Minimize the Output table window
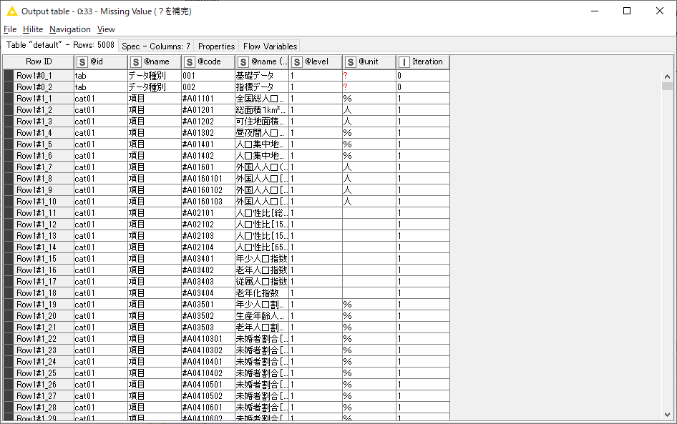The image size is (677, 424). pos(595,11)
